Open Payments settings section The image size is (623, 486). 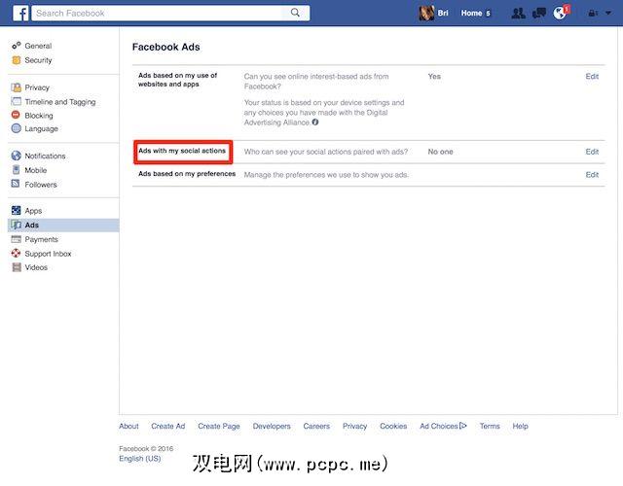coord(41,239)
